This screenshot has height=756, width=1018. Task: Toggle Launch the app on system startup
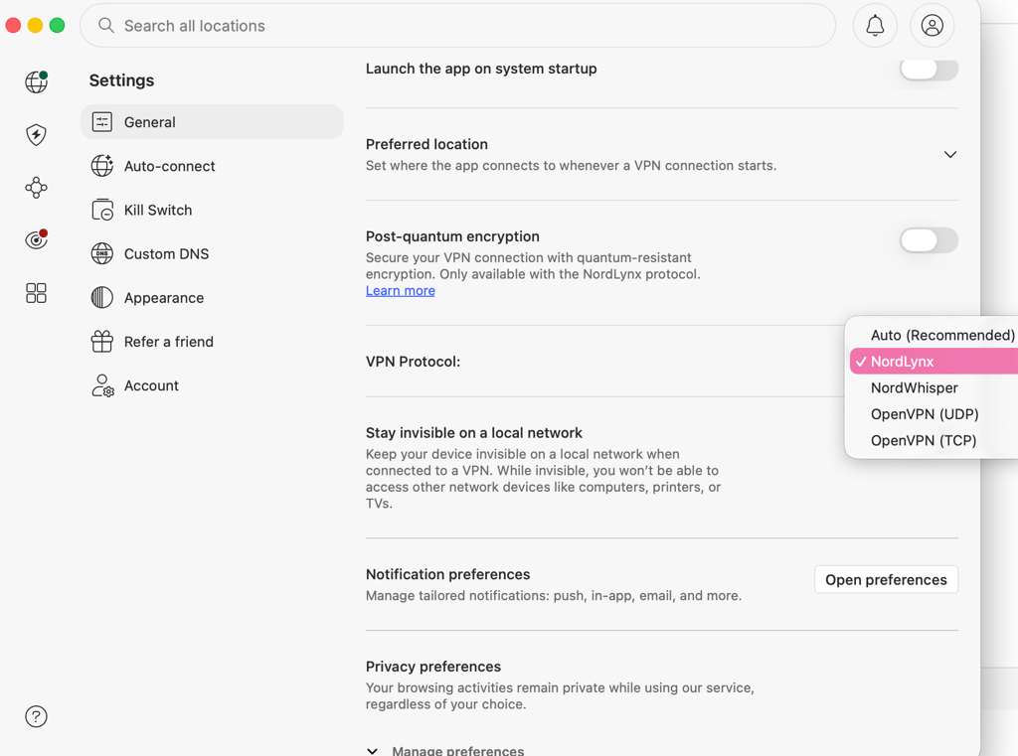[929, 69]
